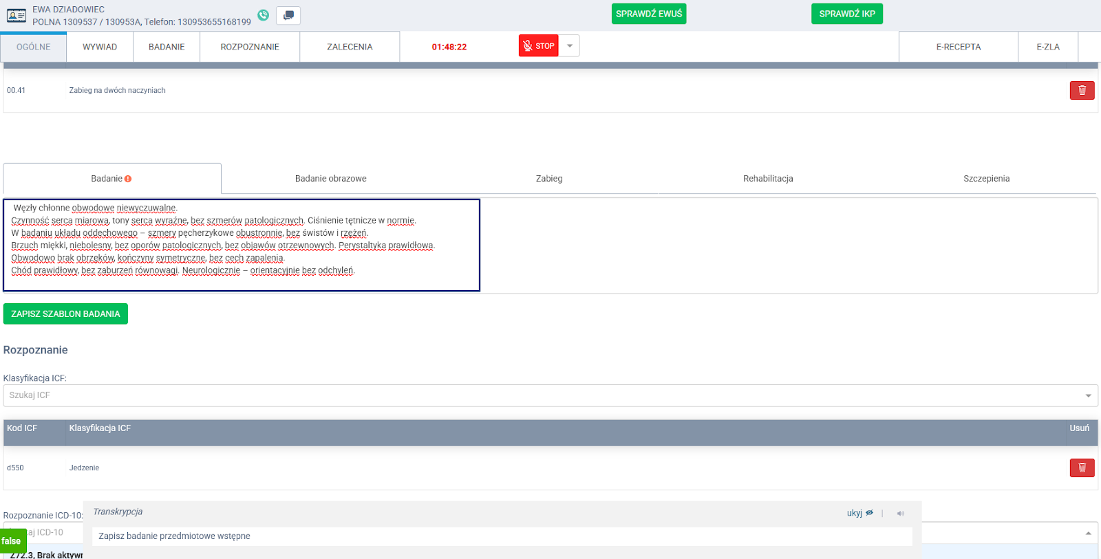Hide the transcription panel via ukryj
The image size is (1101, 559).
(x=859, y=513)
